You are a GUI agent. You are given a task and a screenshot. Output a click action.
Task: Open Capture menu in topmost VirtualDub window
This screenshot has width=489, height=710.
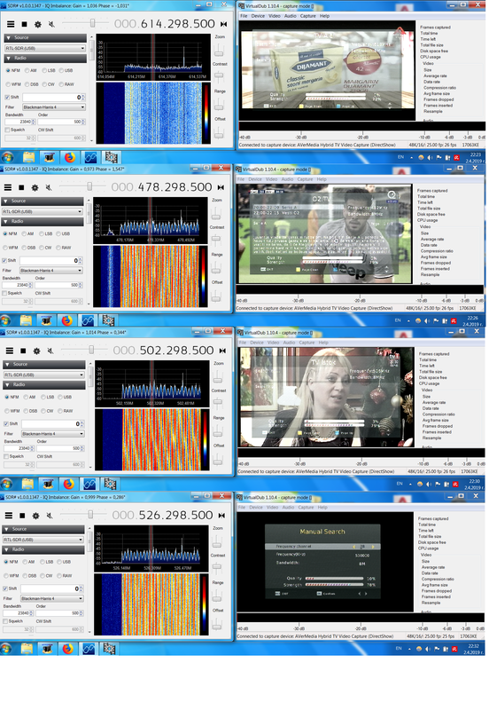(x=307, y=16)
